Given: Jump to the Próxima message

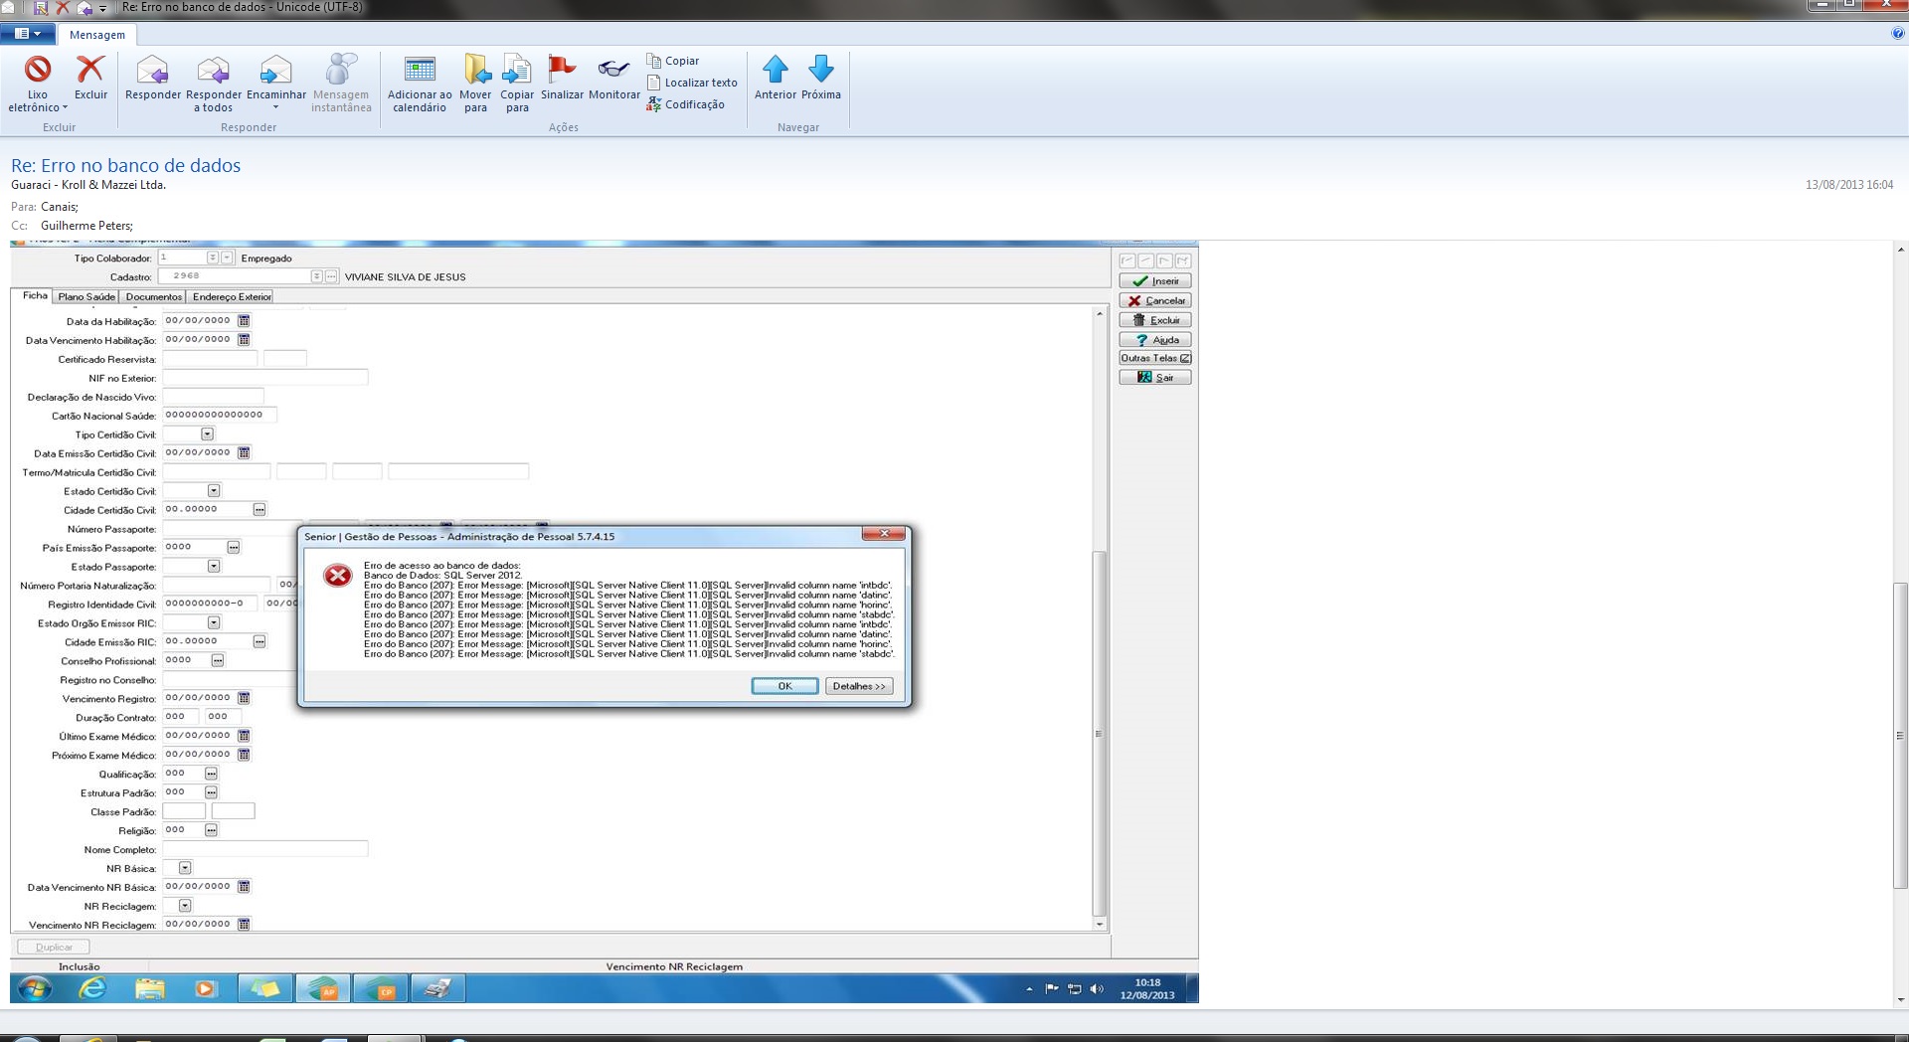Looking at the screenshot, I should click(x=821, y=70).
